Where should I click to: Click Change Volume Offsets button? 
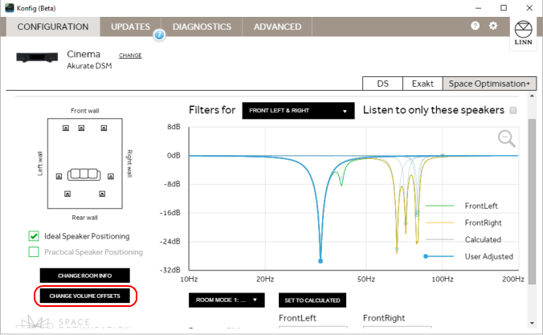coord(85,296)
